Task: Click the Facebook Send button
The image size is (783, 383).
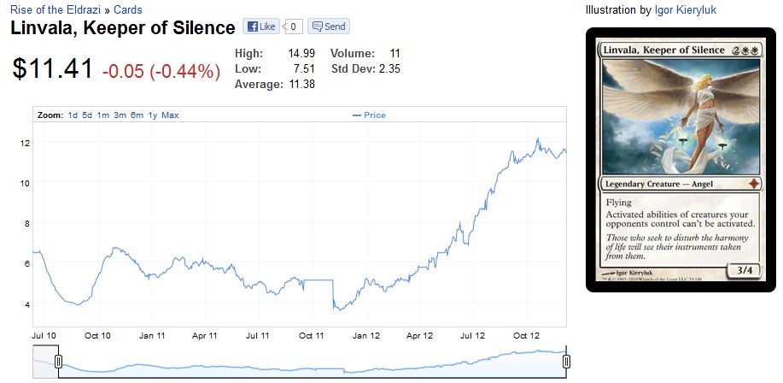Action: point(328,27)
